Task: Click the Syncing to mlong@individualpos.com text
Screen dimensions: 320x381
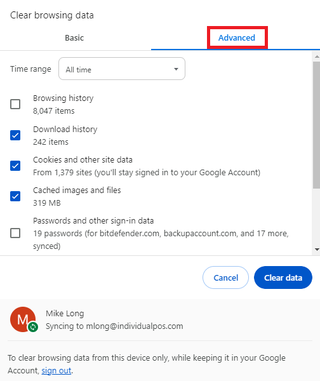Action: (x=114, y=326)
